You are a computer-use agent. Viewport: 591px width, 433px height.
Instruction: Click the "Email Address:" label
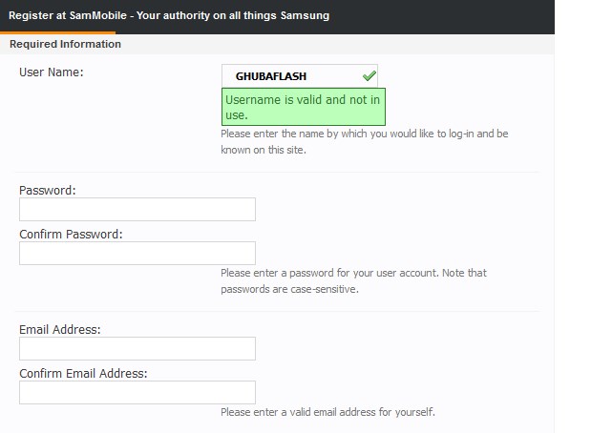pos(60,329)
